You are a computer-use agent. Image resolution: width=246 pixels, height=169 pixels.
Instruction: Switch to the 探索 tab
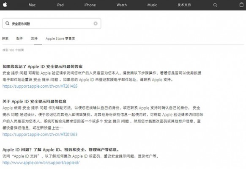pos(5,39)
